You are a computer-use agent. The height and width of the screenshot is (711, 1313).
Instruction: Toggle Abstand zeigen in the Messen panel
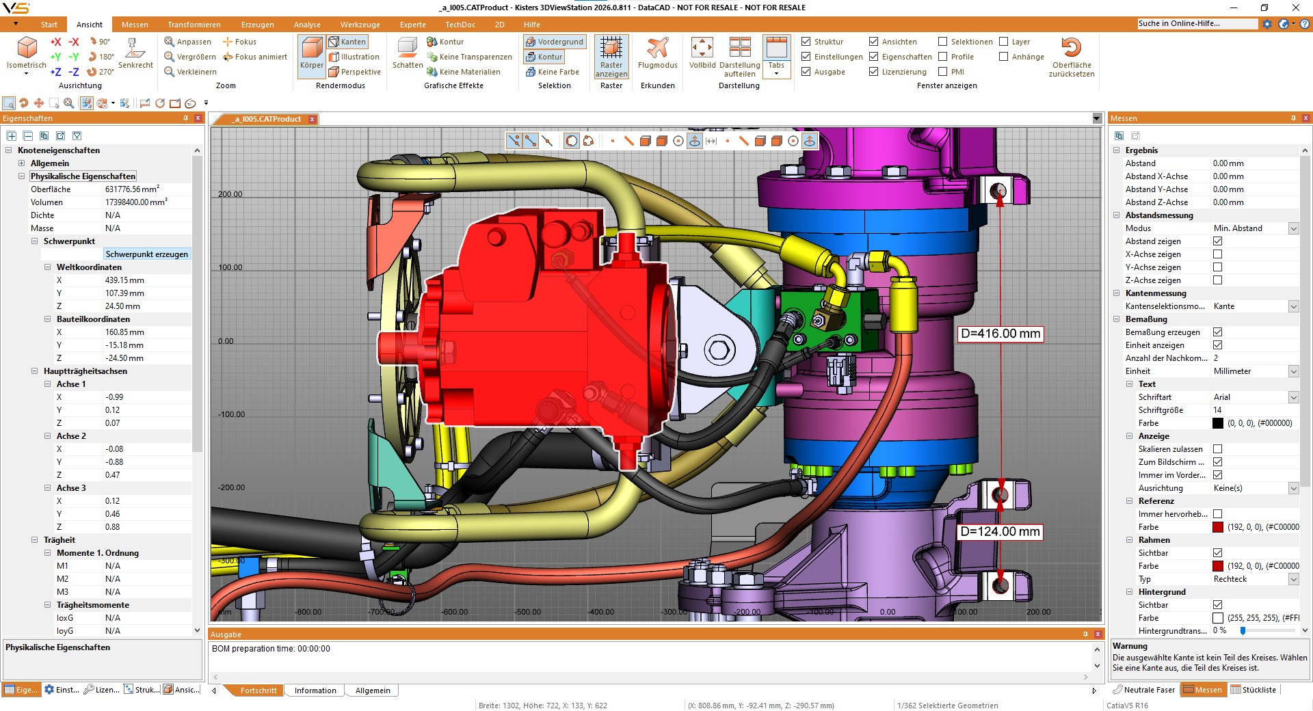[1216, 241]
